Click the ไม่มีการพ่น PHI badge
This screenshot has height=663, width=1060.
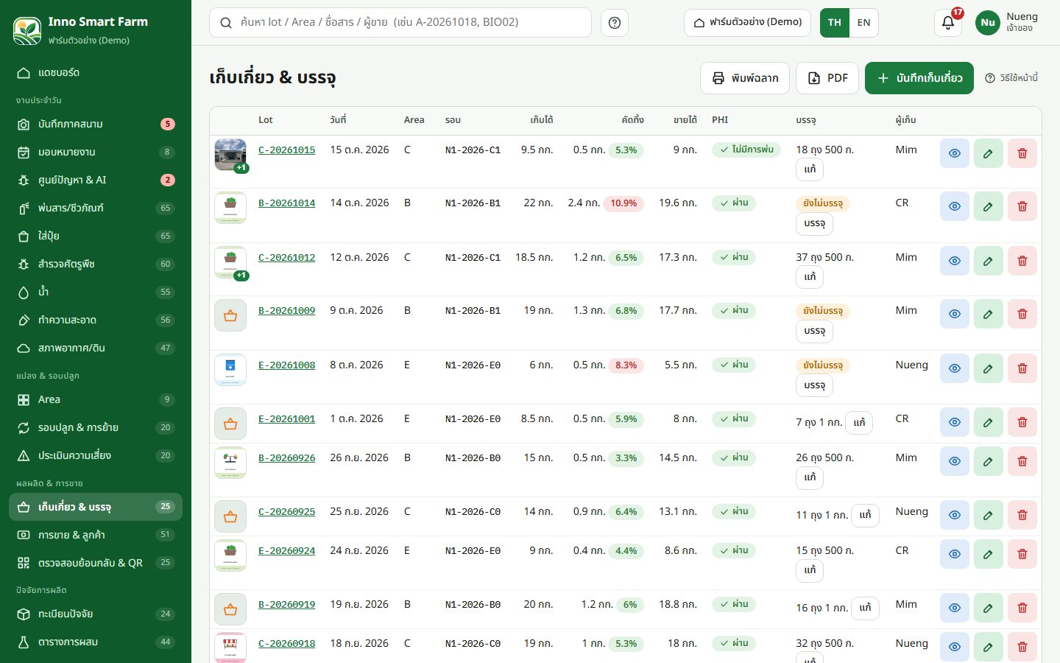point(746,150)
